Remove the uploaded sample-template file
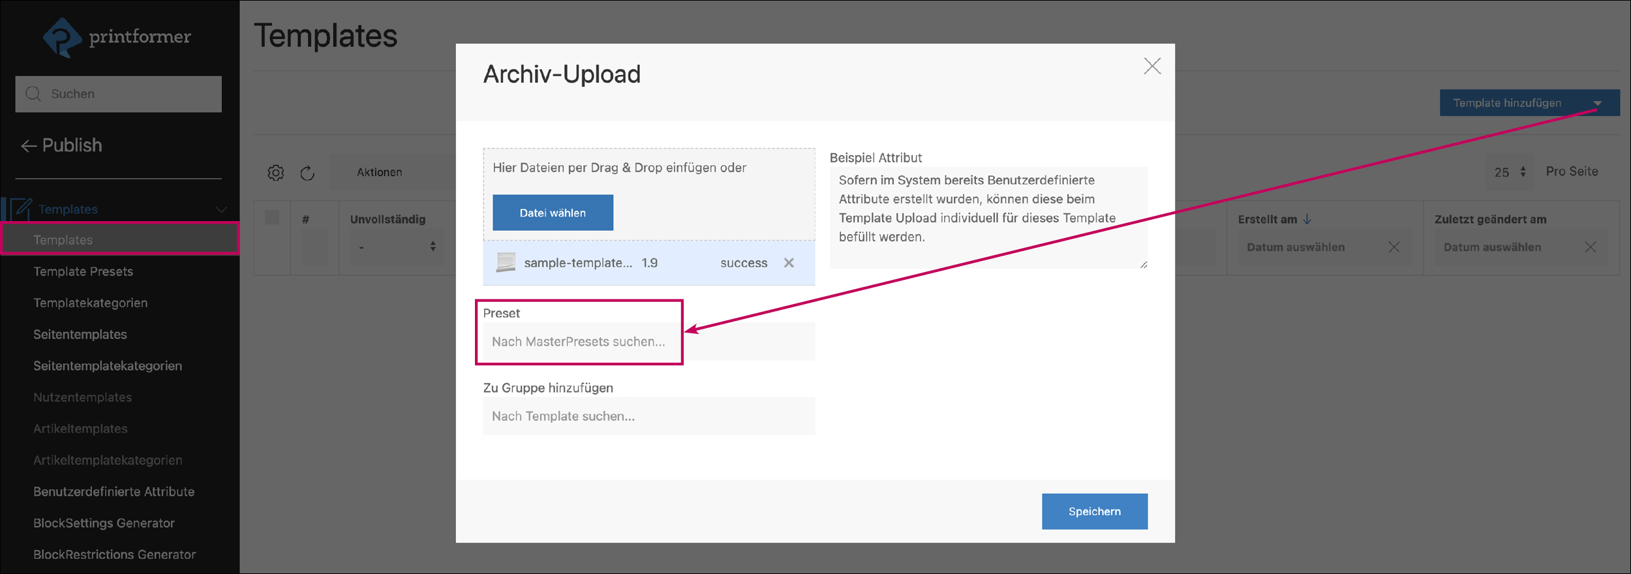Image resolution: width=1631 pixels, height=574 pixels. (x=789, y=263)
